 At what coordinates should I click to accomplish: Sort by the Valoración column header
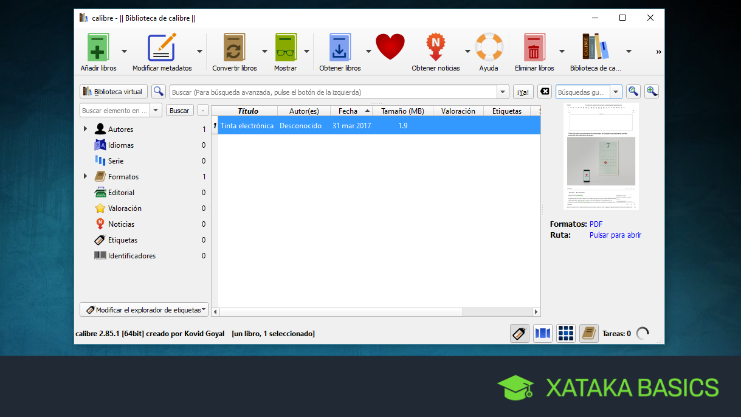pos(458,111)
